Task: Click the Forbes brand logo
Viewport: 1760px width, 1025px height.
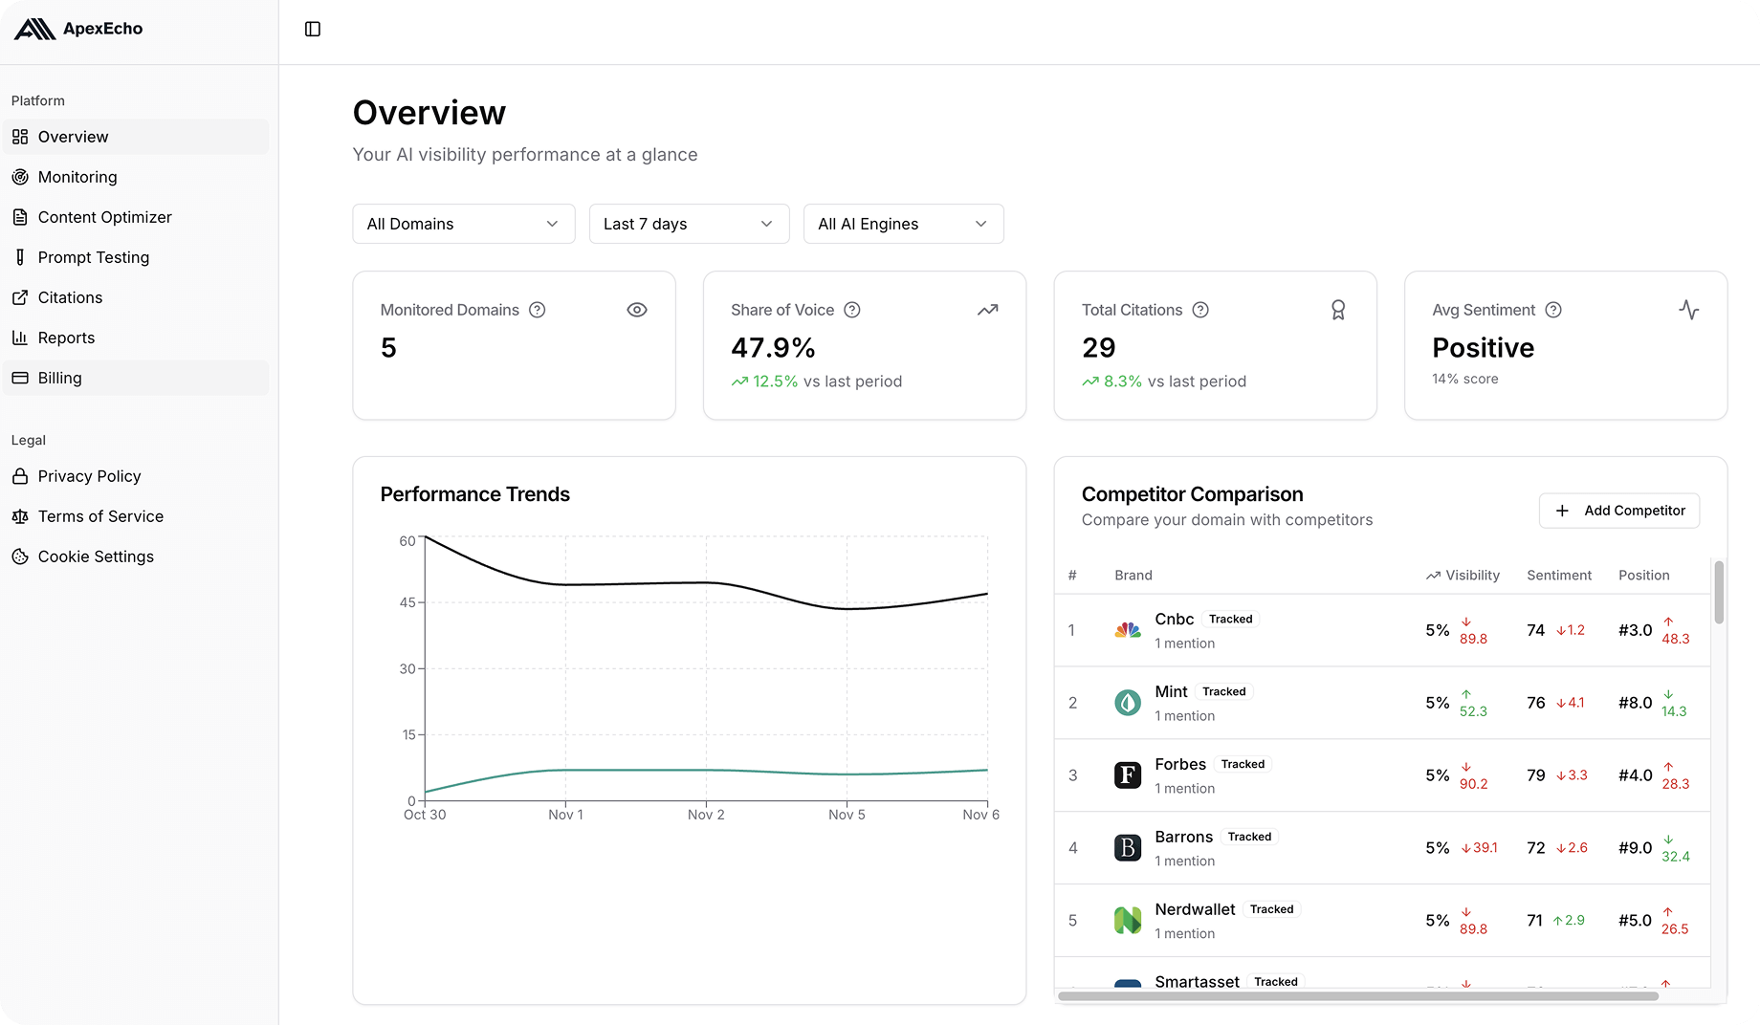Action: (1128, 775)
